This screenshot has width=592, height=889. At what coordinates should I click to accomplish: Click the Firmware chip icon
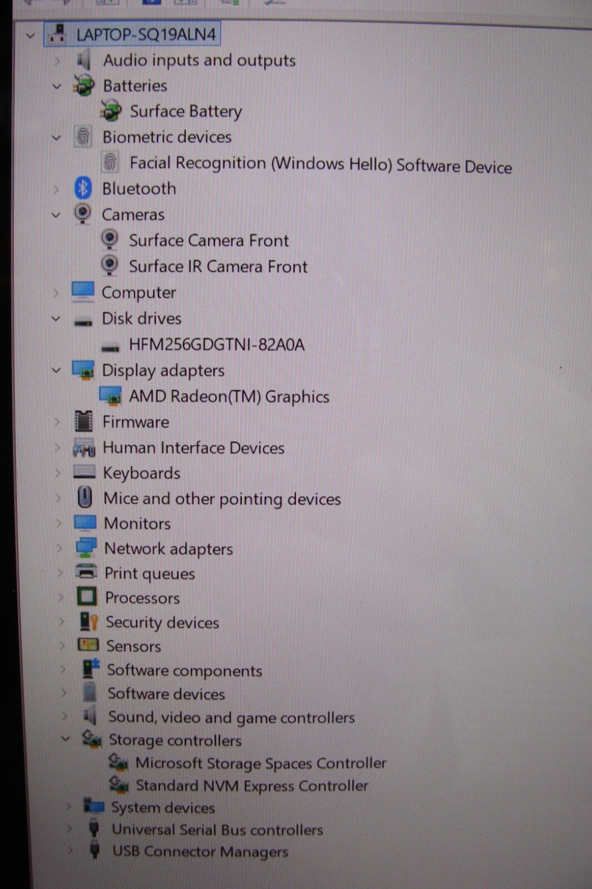coord(84,421)
